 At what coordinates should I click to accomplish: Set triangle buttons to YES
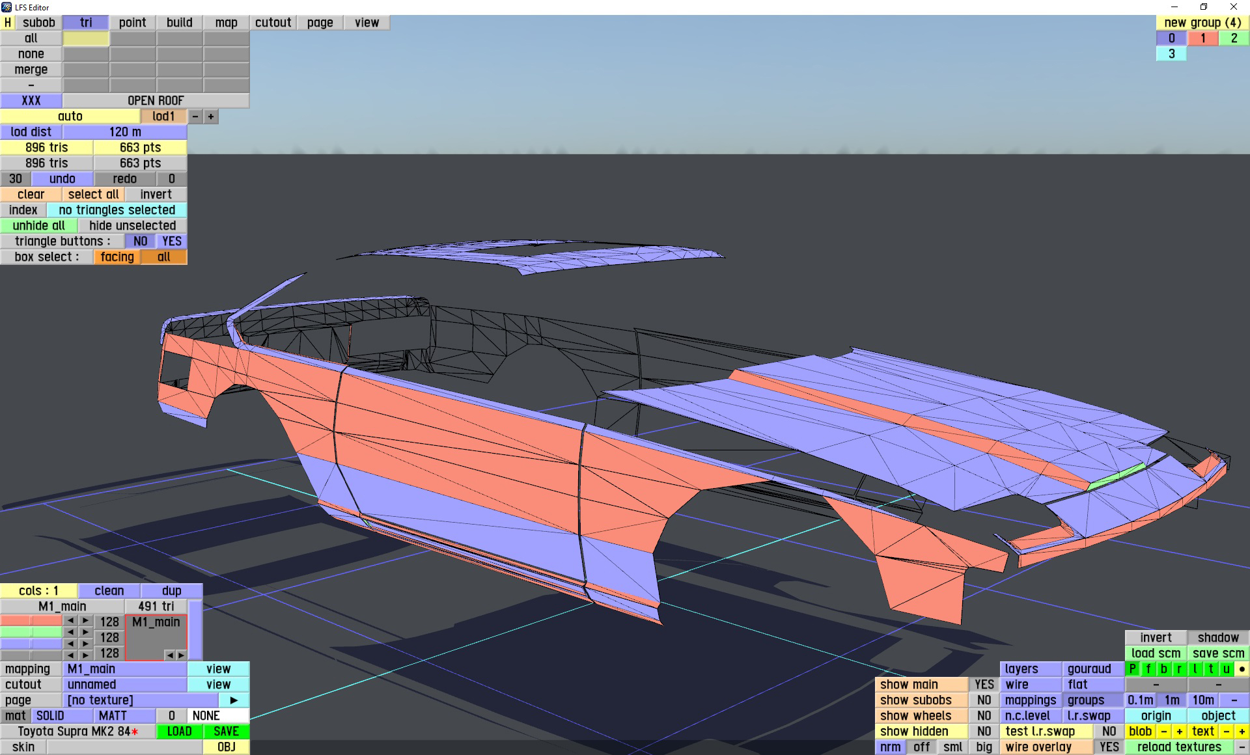pos(172,241)
